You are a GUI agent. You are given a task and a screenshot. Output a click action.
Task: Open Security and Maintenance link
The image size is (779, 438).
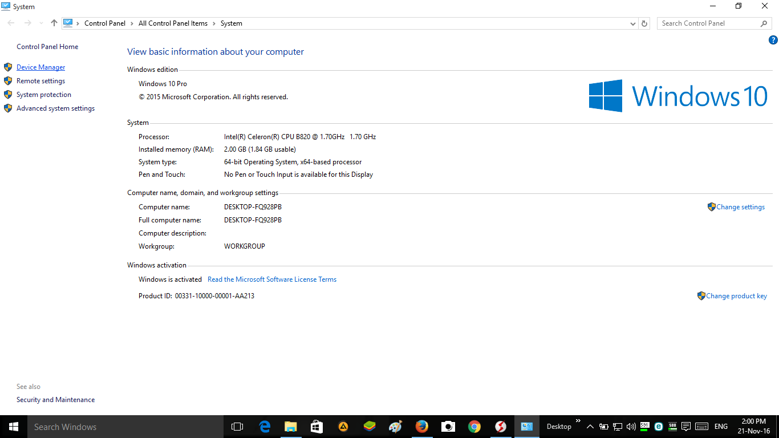coord(55,400)
